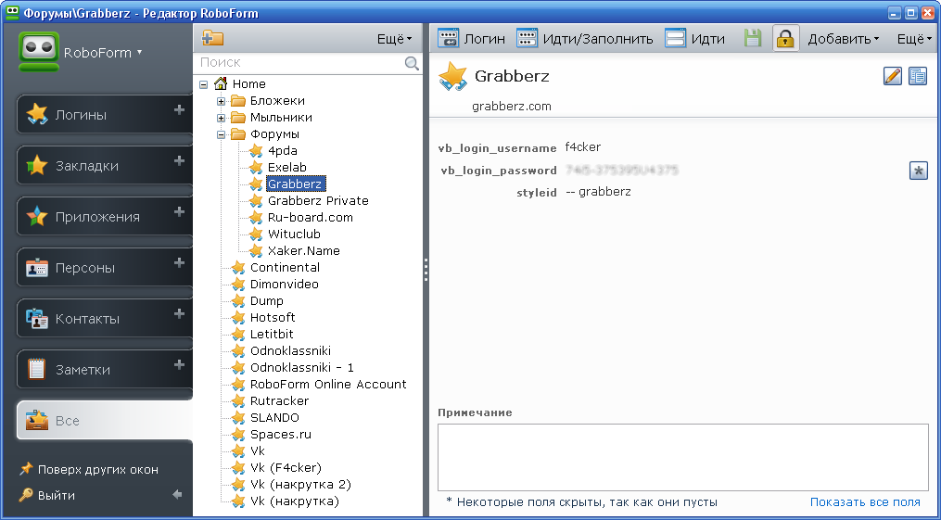The height and width of the screenshot is (520, 941).
Task: Add an application via the plus sign beside Приложения
Action: pos(179,211)
